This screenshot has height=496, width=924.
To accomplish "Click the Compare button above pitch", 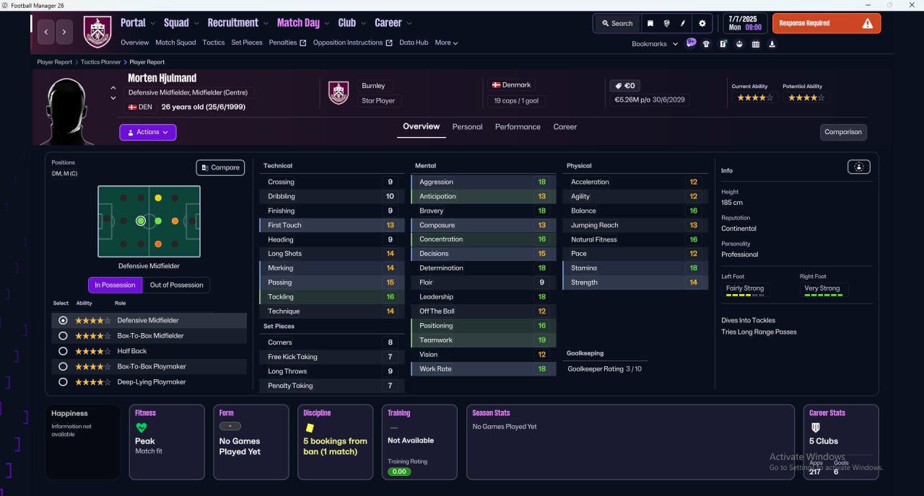I will pos(221,167).
